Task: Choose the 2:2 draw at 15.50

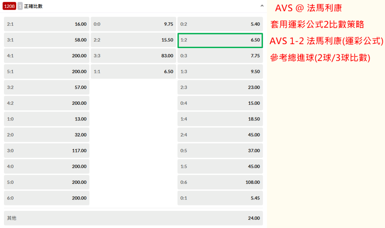Action: pos(133,40)
